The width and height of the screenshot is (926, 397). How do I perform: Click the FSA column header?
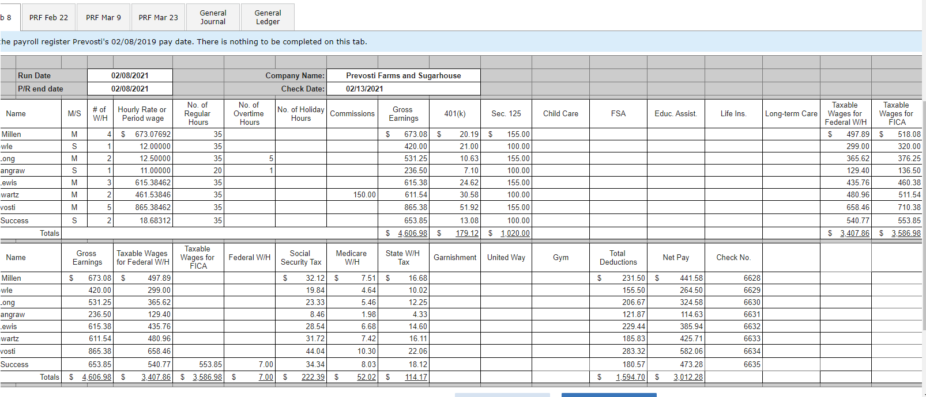tap(618, 113)
